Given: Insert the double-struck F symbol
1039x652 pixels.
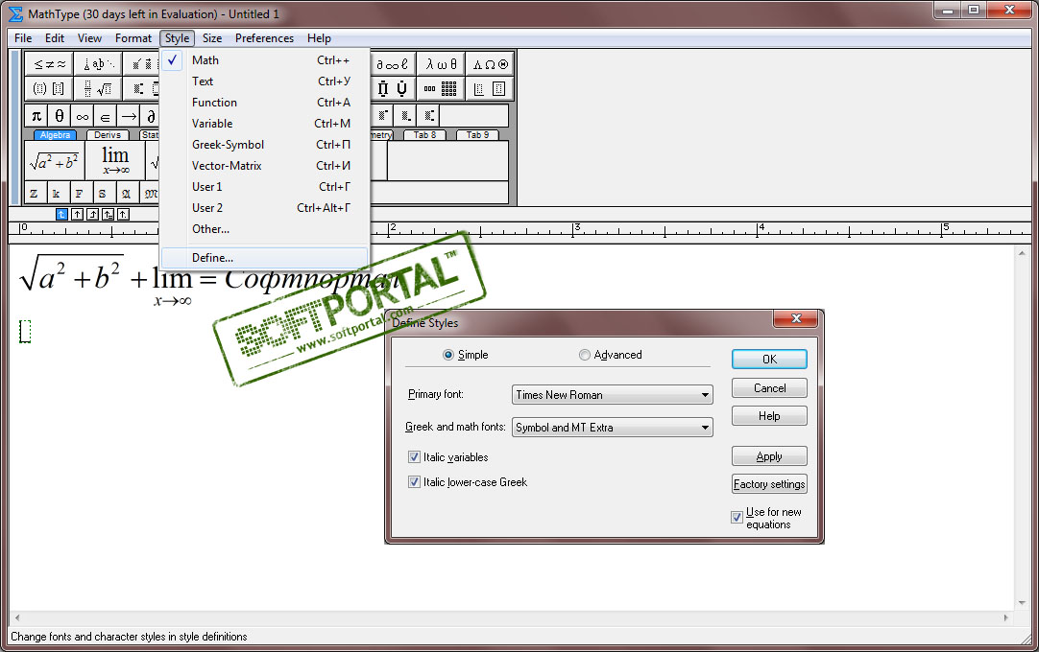Looking at the screenshot, I should (x=79, y=194).
